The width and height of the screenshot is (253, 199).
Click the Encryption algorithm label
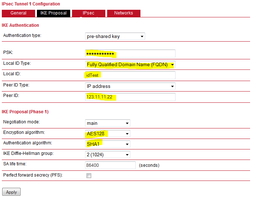24,132
